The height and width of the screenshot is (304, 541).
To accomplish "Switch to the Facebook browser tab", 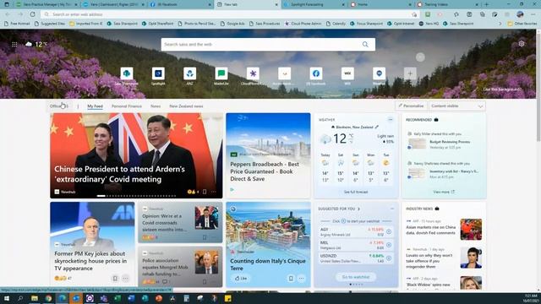I will (181, 4).
